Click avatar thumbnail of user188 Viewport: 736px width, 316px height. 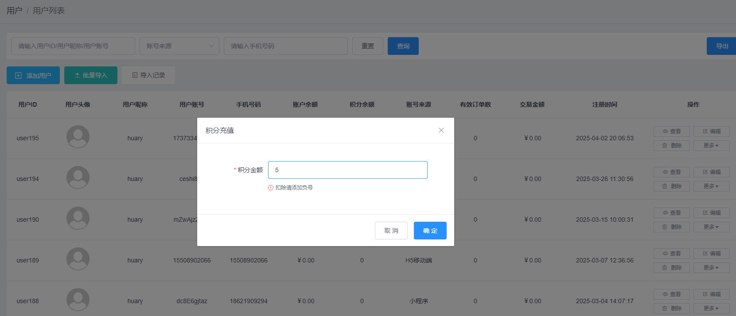(78, 300)
